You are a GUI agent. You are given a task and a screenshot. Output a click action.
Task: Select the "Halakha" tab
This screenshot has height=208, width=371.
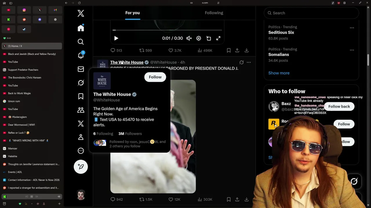tap(32, 156)
